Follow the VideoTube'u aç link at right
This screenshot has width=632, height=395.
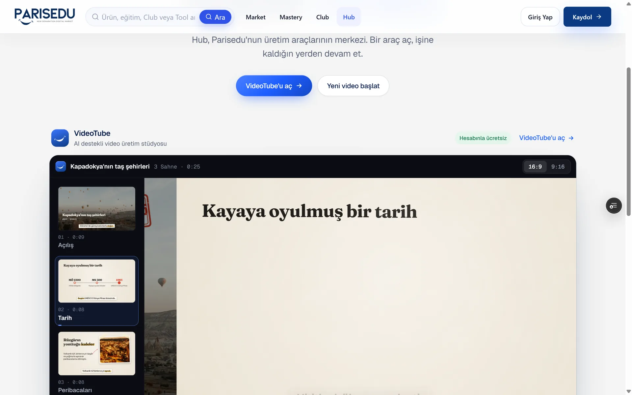(x=546, y=138)
